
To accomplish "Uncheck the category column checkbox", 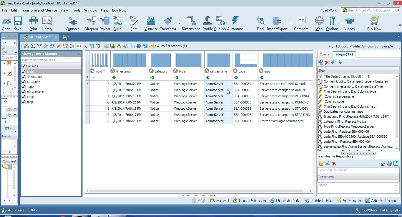I will pos(24,82).
